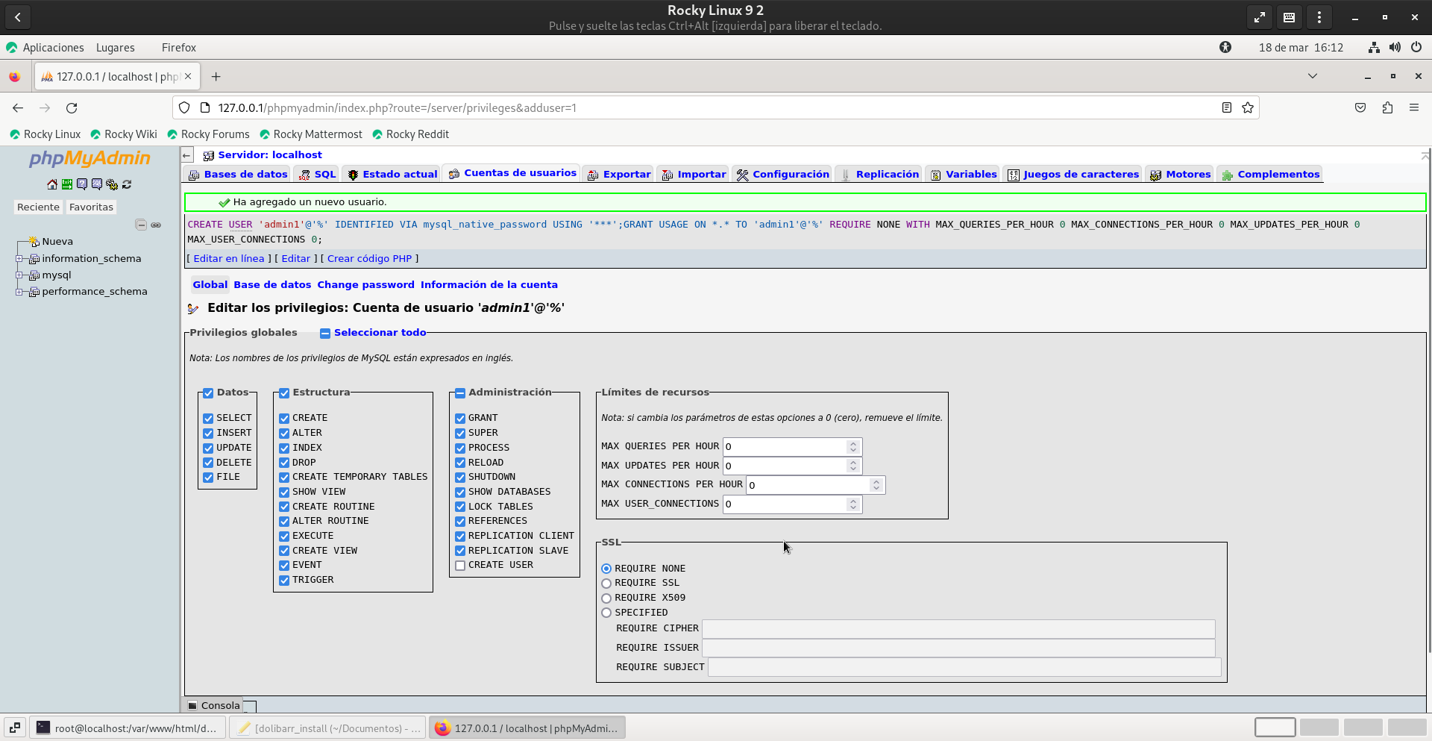Expand the performance_schema tree node
The image size is (1432, 741).
(x=19, y=292)
